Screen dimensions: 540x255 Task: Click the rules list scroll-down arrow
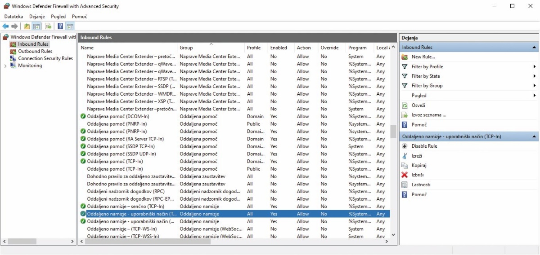tap(393, 234)
